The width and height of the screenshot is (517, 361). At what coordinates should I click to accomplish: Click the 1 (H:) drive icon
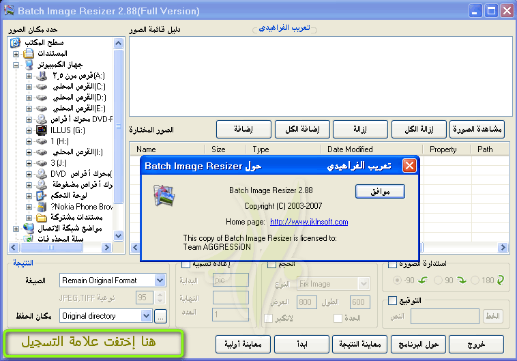pos(42,141)
